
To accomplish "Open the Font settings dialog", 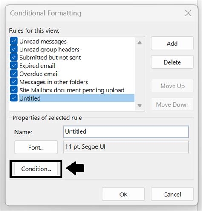I will point(36,147).
